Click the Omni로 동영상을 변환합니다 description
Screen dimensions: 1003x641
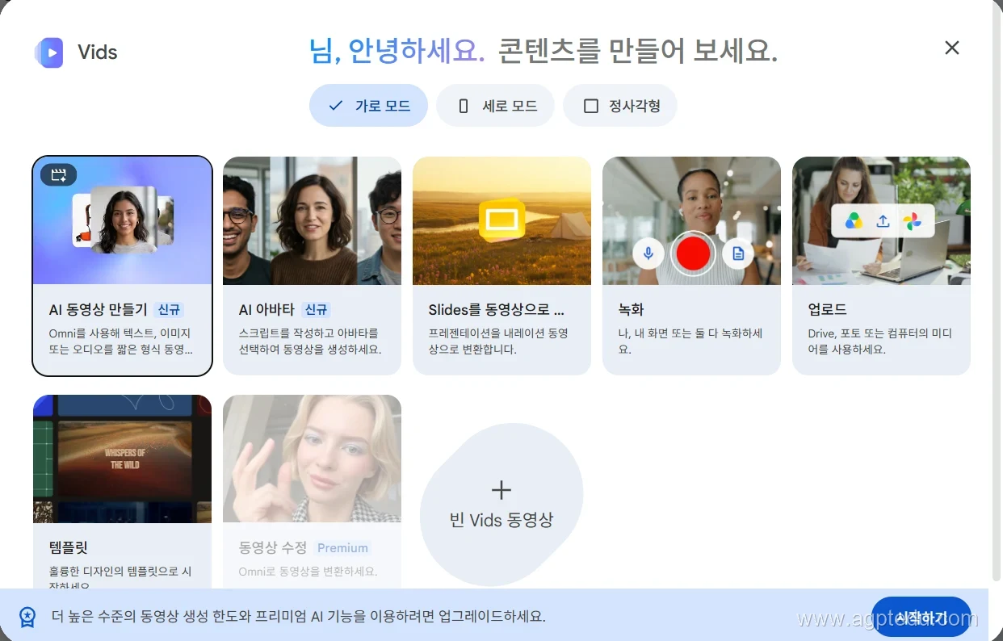point(308,572)
